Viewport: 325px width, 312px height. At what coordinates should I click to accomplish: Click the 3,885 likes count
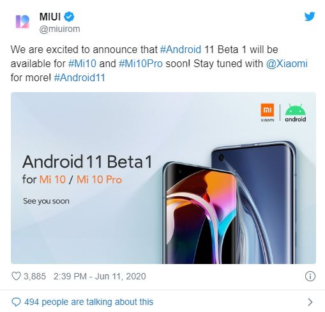(x=34, y=276)
